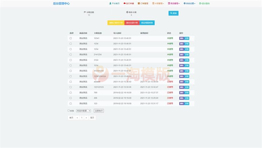Image resolution: width=262 pixels, height=148 pixels.
Task: Go to the 尾页 last page
Action: pos(92,117)
